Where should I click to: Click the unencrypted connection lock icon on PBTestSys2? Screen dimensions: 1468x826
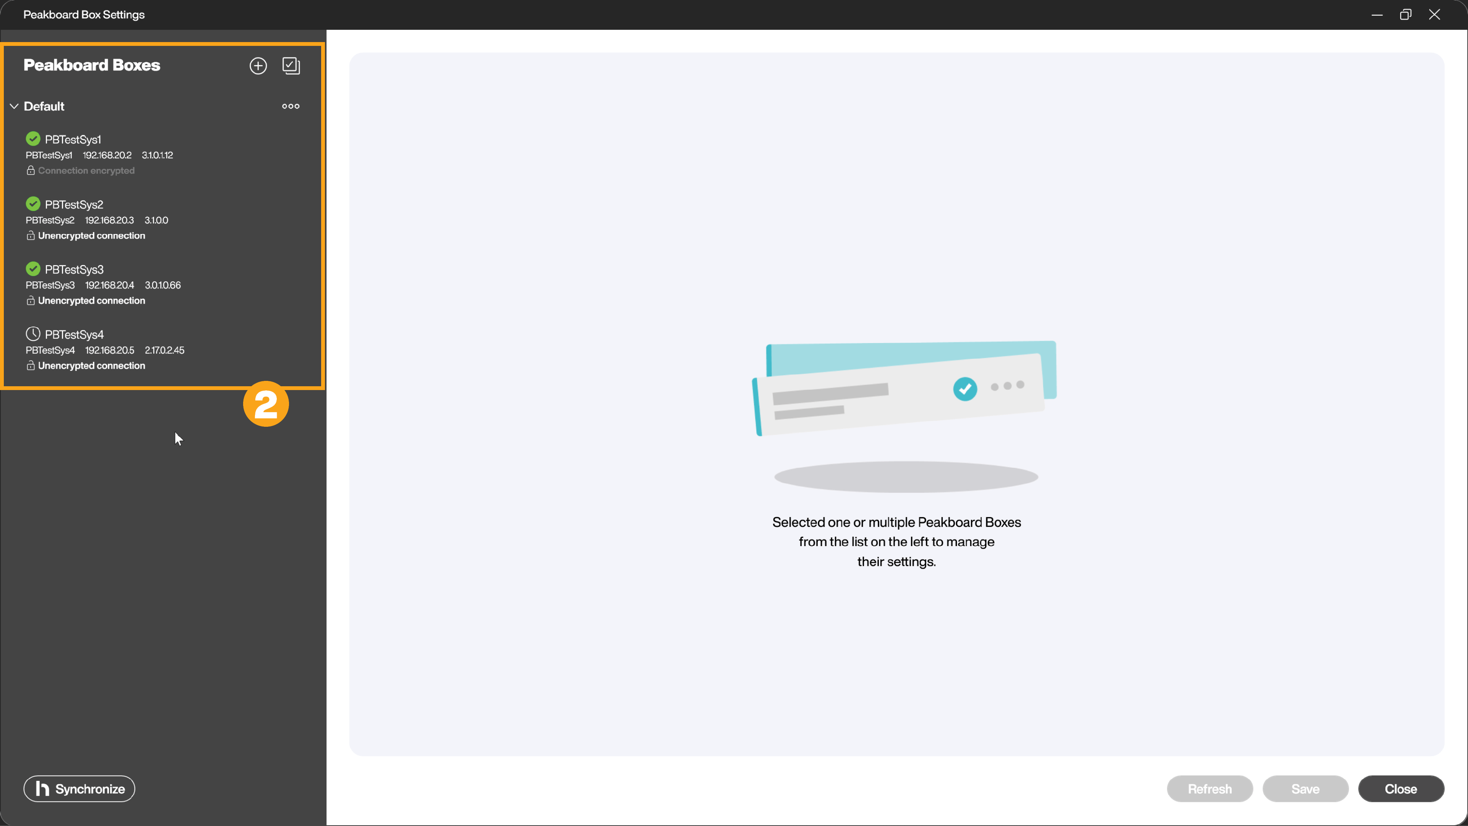(x=30, y=235)
